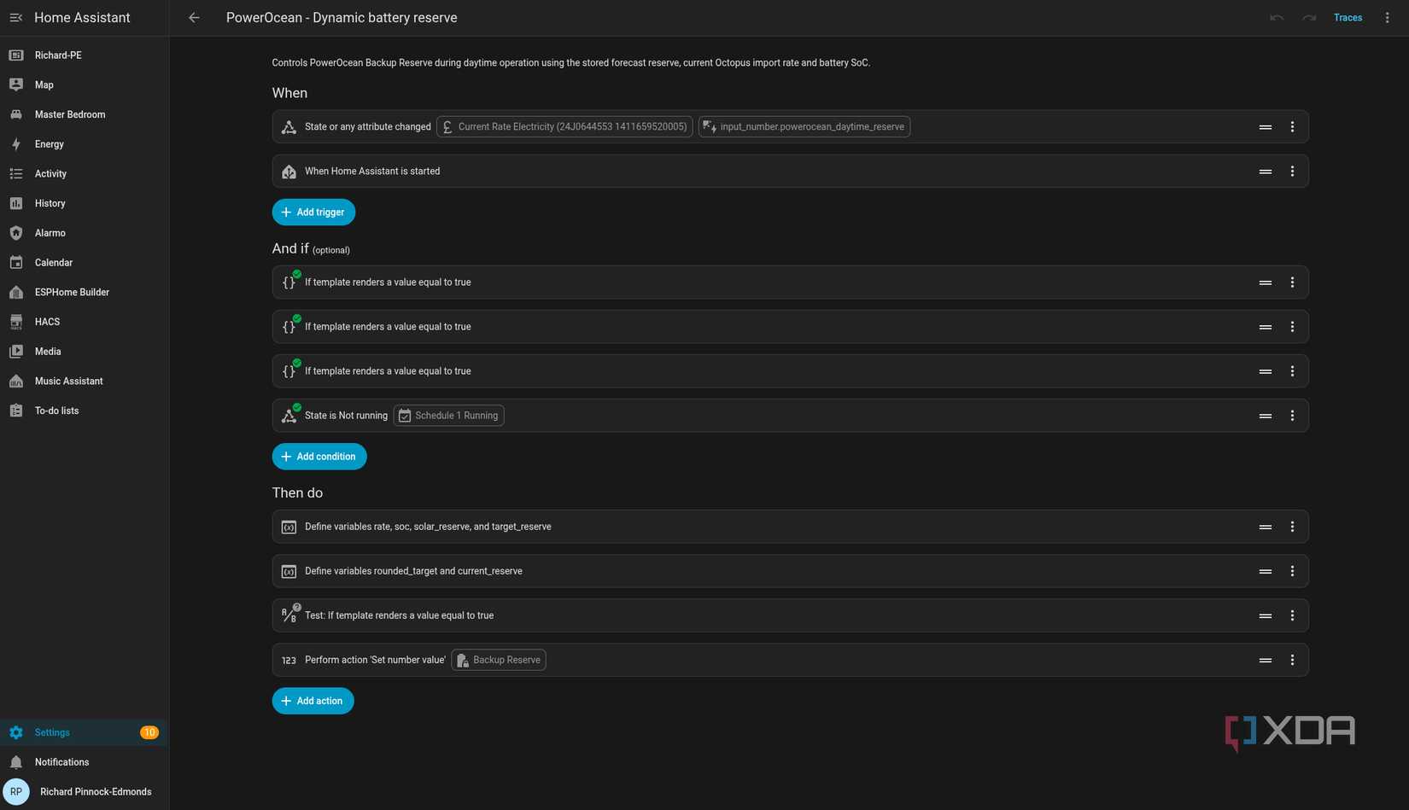Expand 'When Home Assistant is started' trigger
Image resolution: width=1409 pixels, height=810 pixels.
[790, 172]
